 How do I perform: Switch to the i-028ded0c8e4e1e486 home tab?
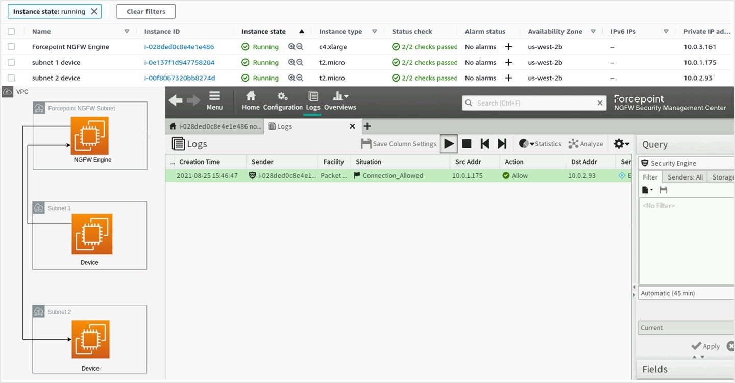pos(215,126)
